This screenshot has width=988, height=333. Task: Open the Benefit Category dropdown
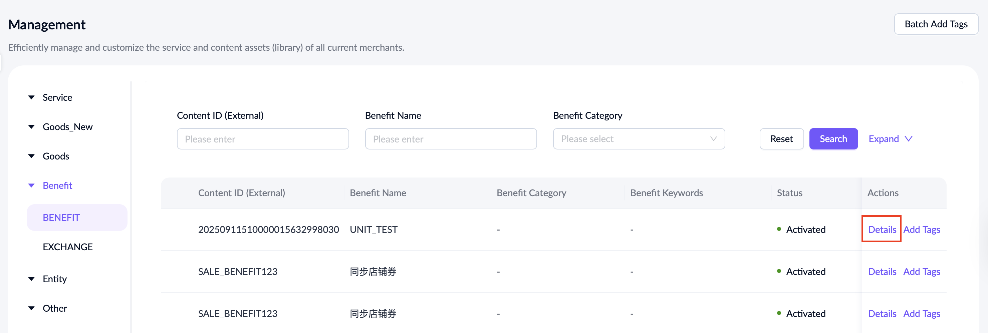coord(638,139)
